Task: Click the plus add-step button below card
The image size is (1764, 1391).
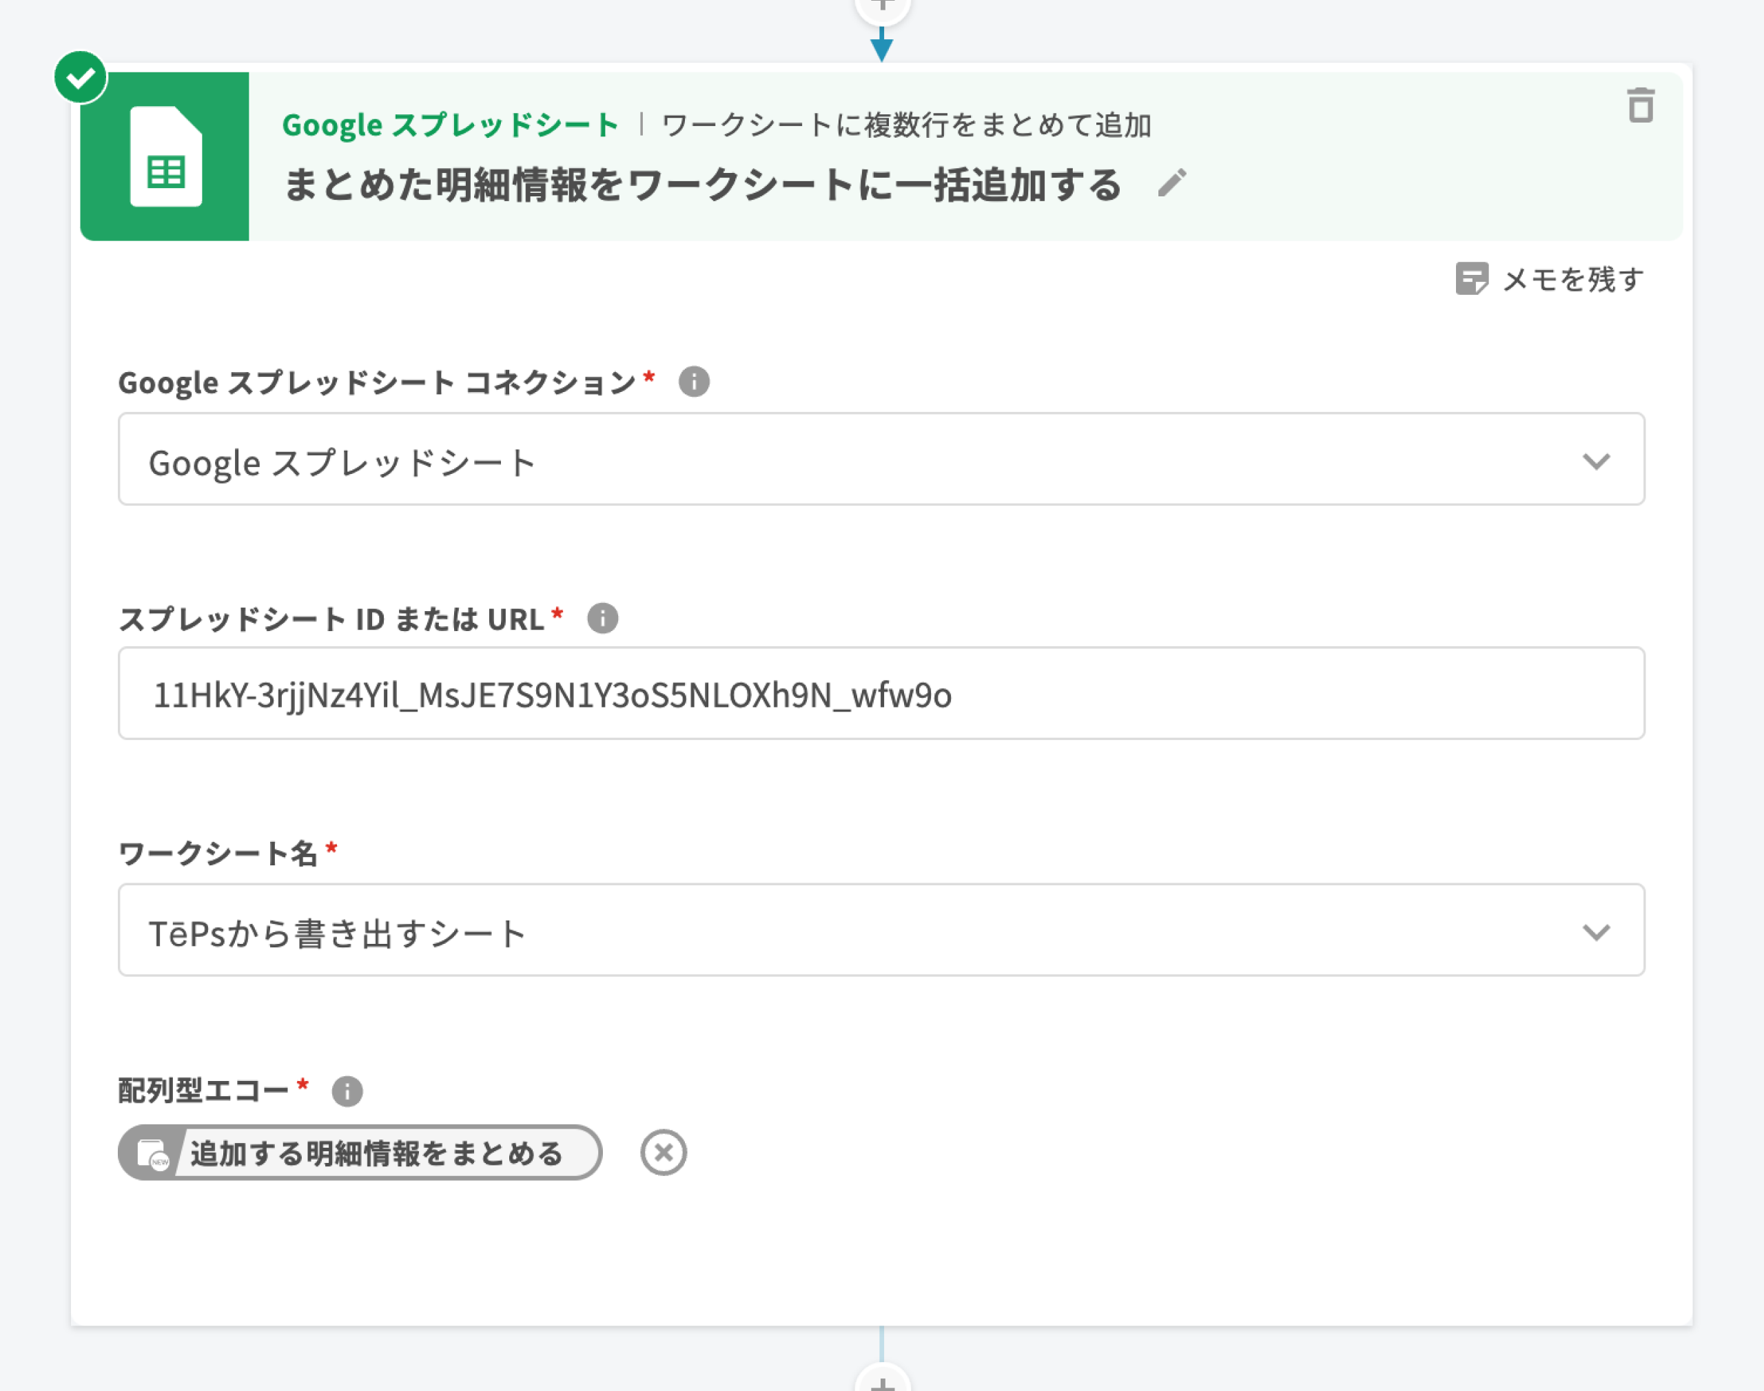Action: 882,1381
